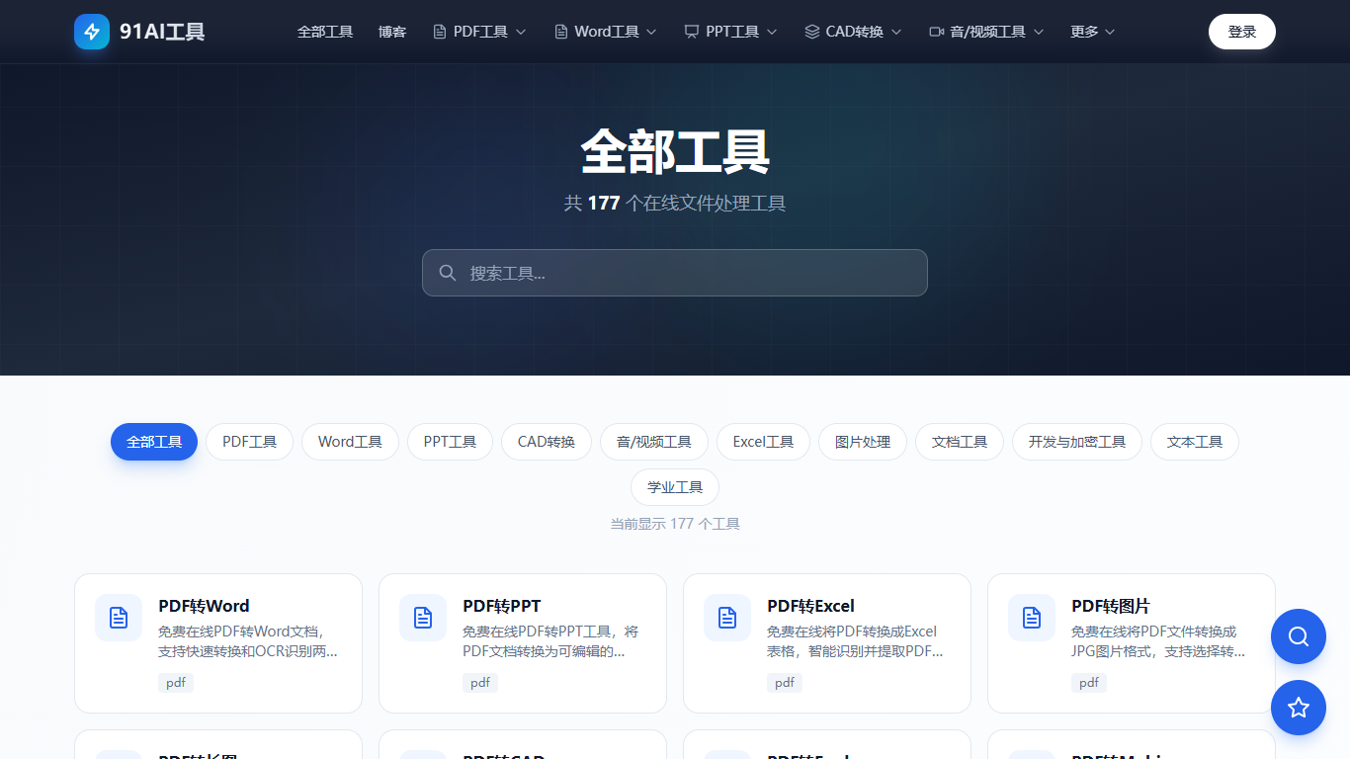Viewport: 1350px width, 759px height.
Task: Open the PDF转Word tool title
Action: [204, 606]
